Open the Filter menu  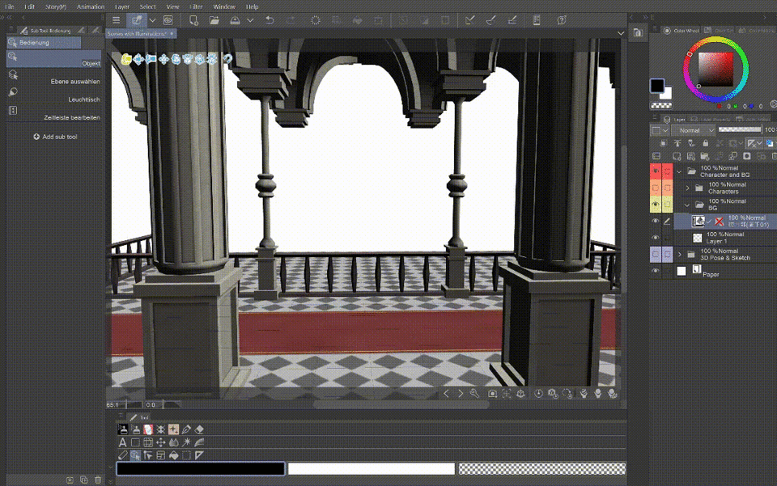coord(196,6)
